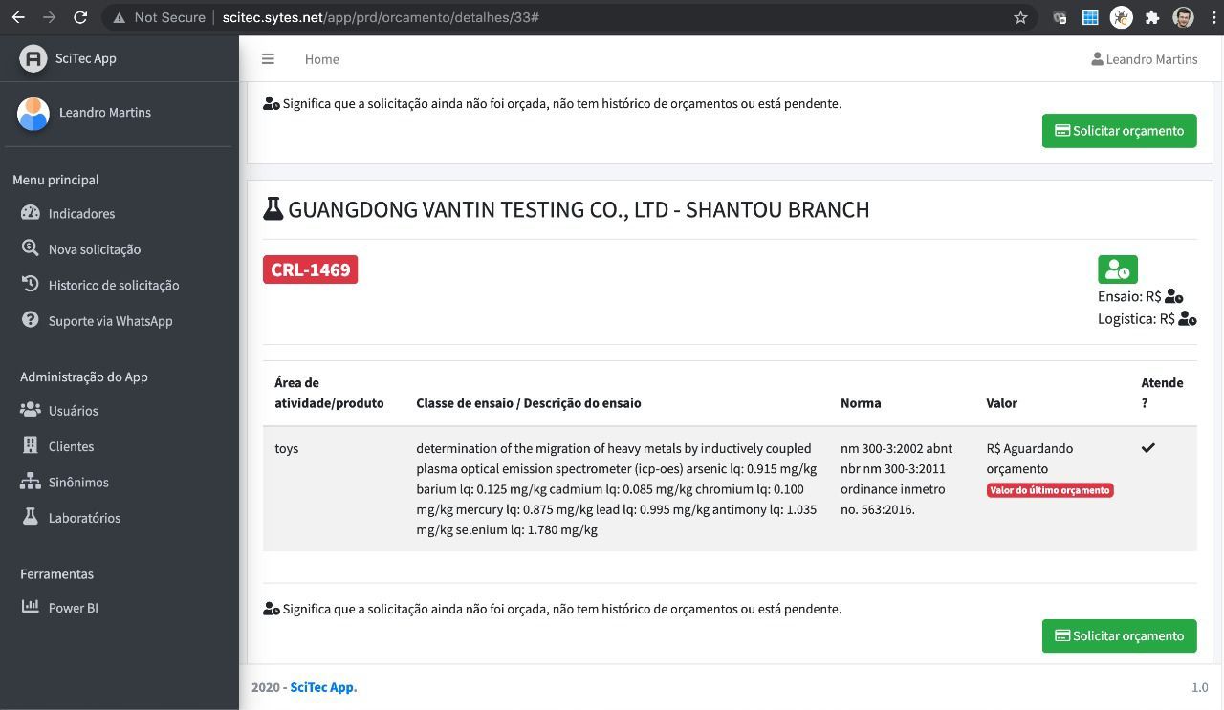Click the CRL-1469 red badge
Screen dimensions: 1224x710
click(311, 269)
